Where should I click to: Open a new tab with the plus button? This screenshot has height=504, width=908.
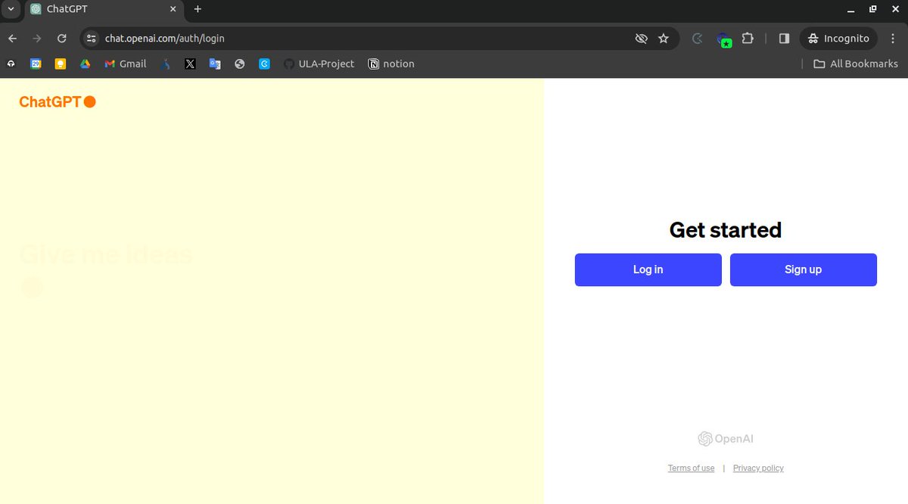pos(198,9)
